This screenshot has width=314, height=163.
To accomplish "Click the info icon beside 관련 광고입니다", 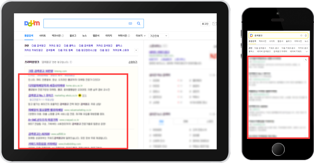I will click(71, 62).
